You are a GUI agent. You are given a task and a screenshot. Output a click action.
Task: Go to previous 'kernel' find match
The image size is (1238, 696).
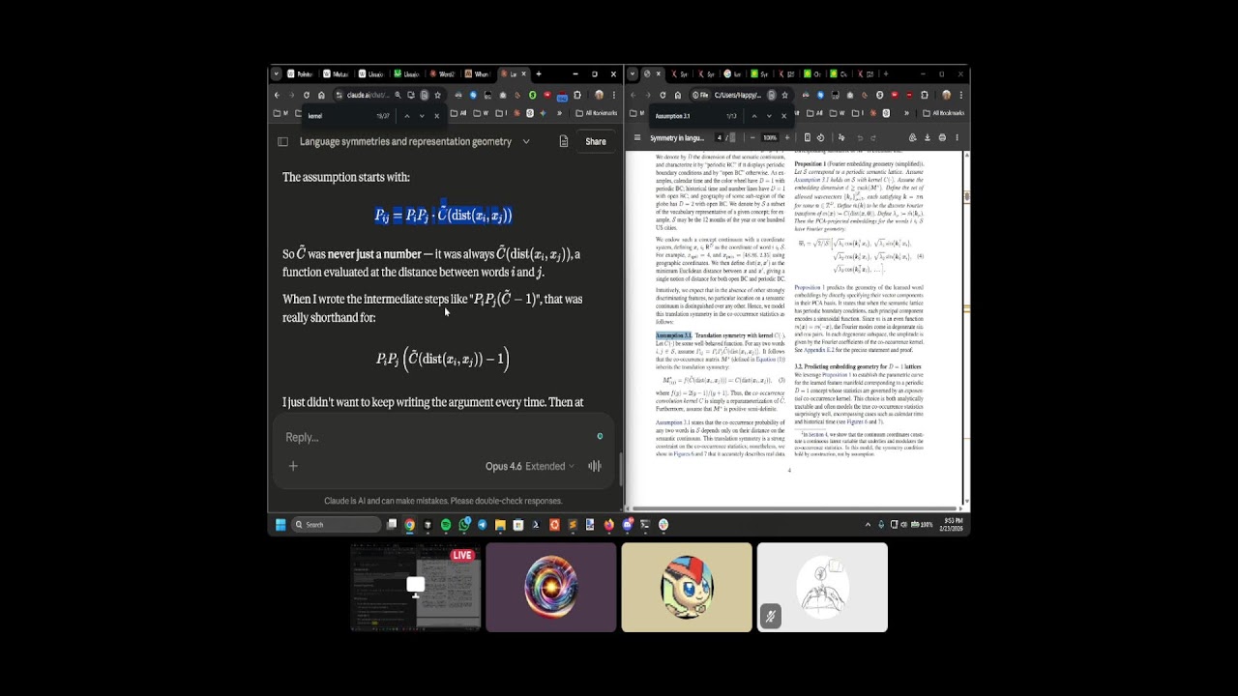point(406,116)
